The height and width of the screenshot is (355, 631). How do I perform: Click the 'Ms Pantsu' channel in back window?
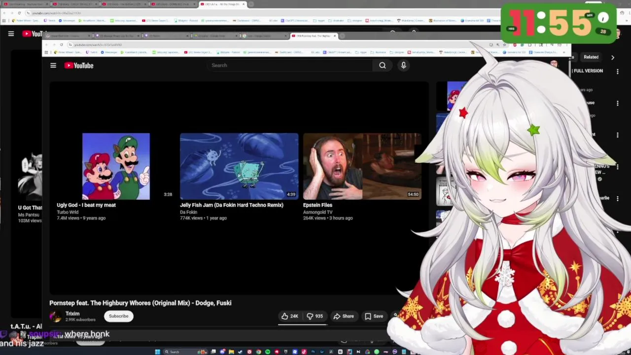pyautogui.click(x=29, y=214)
